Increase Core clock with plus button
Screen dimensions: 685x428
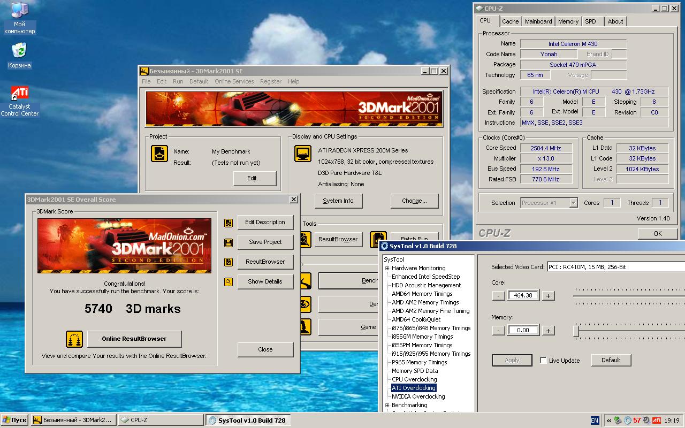click(548, 296)
